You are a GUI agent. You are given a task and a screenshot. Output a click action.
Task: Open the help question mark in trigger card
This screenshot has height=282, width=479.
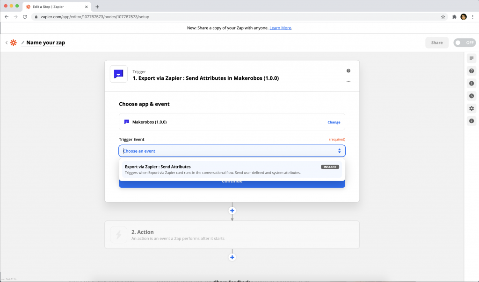(x=348, y=70)
